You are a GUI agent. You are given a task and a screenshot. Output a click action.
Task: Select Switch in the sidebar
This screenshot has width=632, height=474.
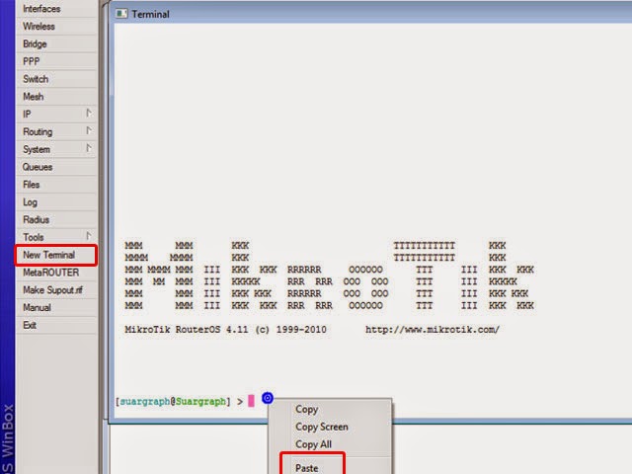[x=56, y=79]
